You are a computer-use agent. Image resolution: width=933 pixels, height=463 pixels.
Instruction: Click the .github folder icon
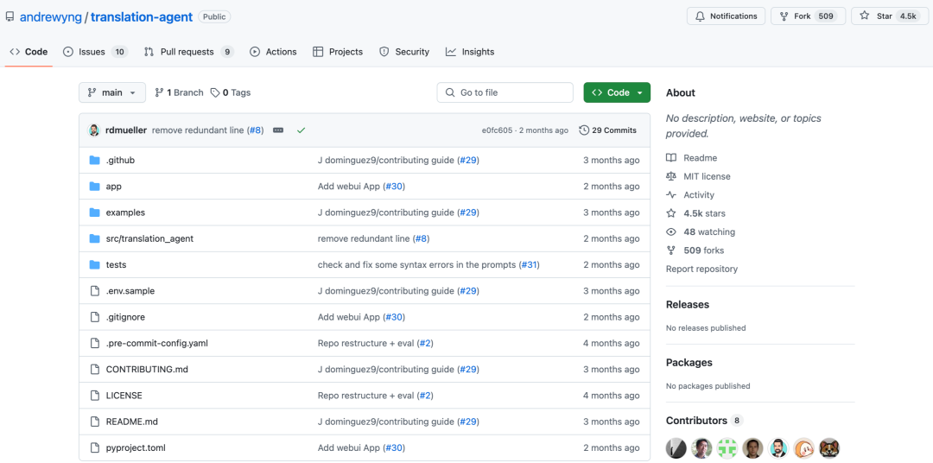pyautogui.click(x=94, y=160)
